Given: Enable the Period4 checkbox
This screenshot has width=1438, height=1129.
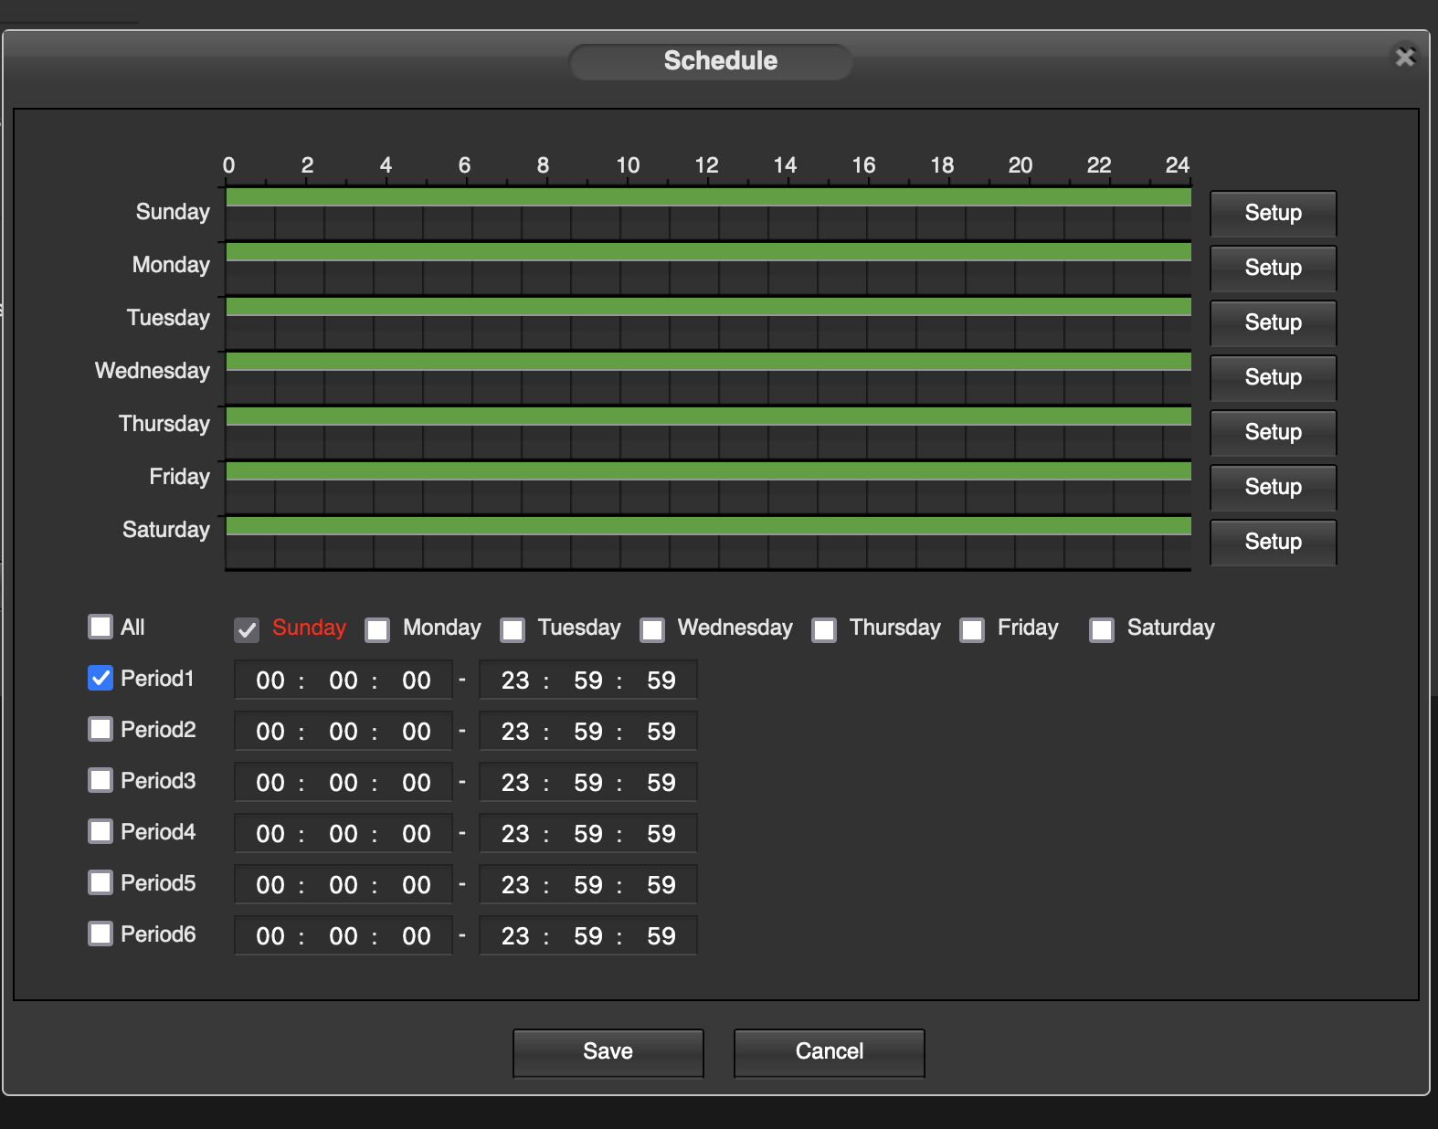Looking at the screenshot, I should 100,831.
